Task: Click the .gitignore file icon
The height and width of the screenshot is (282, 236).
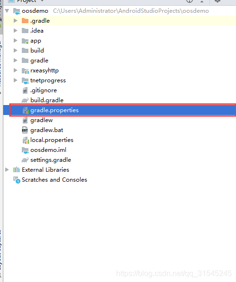Action: (x=25, y=90)
